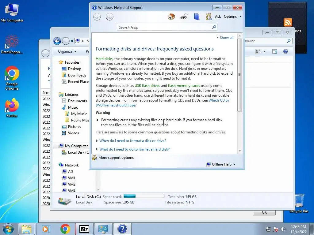Open Desktop in Favorites
314x235 pixels.
point(75,69)
